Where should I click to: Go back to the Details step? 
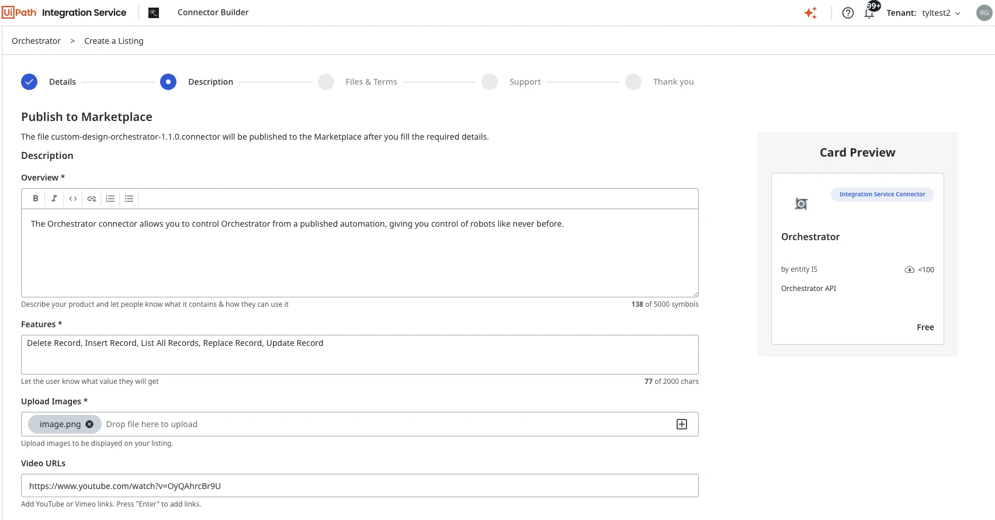[x=29, y=82]
